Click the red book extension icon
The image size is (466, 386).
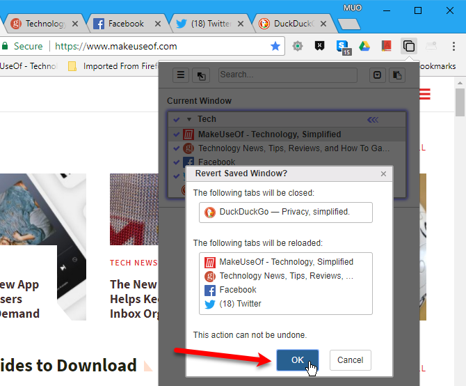pos(386,47)
